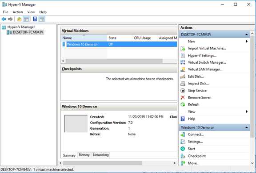Click the Actions pane scroll up arrow
256x173 pixels.
pyautogui.click(x=252, y=34)
